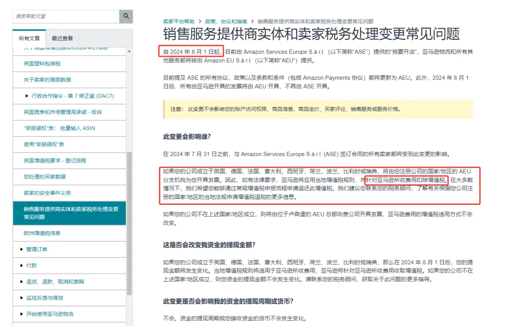Expand the 管理订单 section arrow
The image size is (510, 326).
pos(21,249)
